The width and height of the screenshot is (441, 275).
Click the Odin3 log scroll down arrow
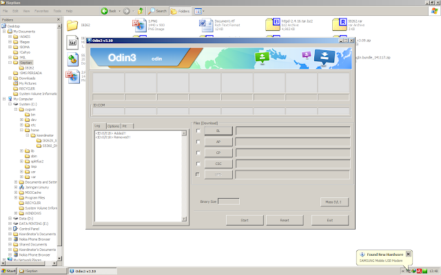coord(184,219)
